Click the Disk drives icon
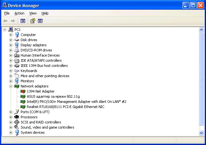The image size is (206, 145). 17,40
